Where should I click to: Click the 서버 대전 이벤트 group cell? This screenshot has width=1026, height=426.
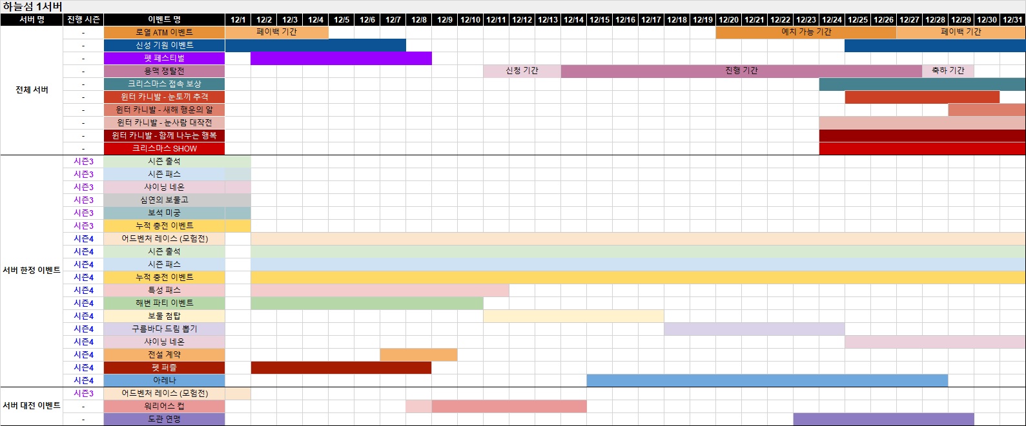coord(32,406)
